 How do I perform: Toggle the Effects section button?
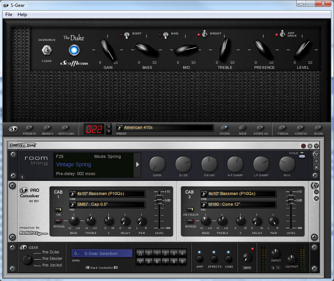(x=214, y=259)
